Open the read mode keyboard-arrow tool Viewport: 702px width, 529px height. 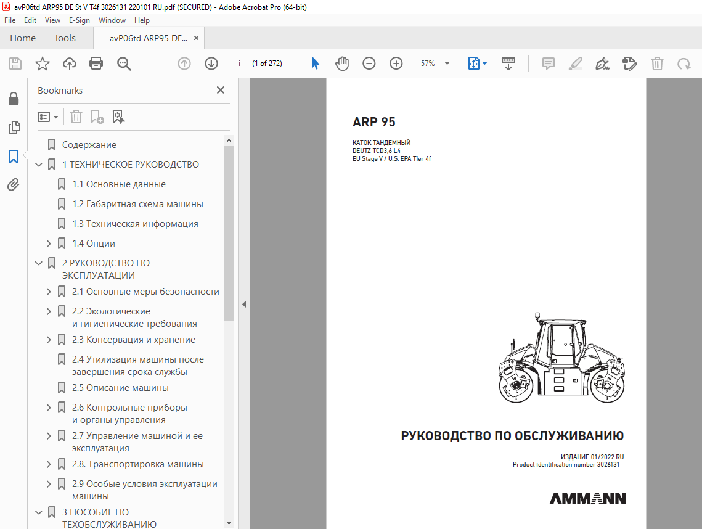[508, 64]
